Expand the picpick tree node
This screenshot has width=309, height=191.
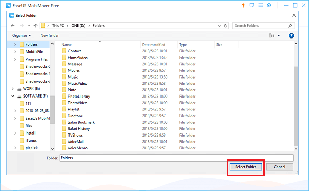coord(15,148)
